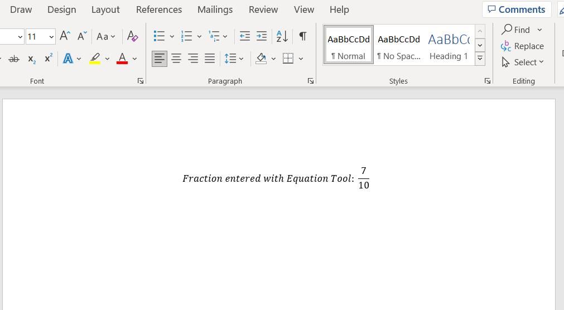
Task: Open the Borders dropdown arrow
Action: pyautogui.click(x=301, y=59)
